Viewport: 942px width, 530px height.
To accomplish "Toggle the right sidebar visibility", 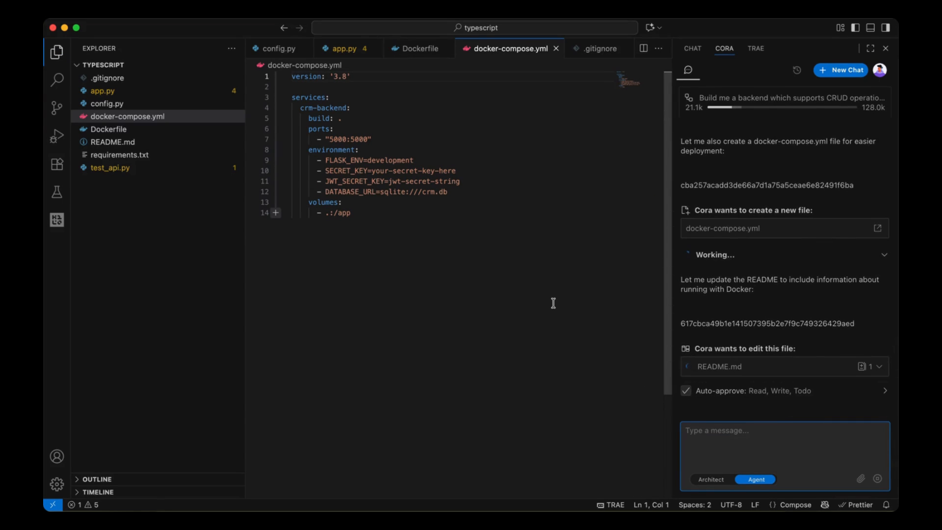I will coord(886,28).
